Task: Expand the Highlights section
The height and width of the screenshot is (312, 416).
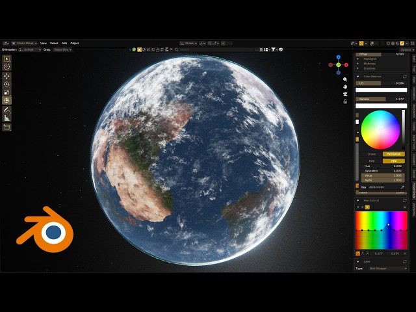Action: (358, 59)
